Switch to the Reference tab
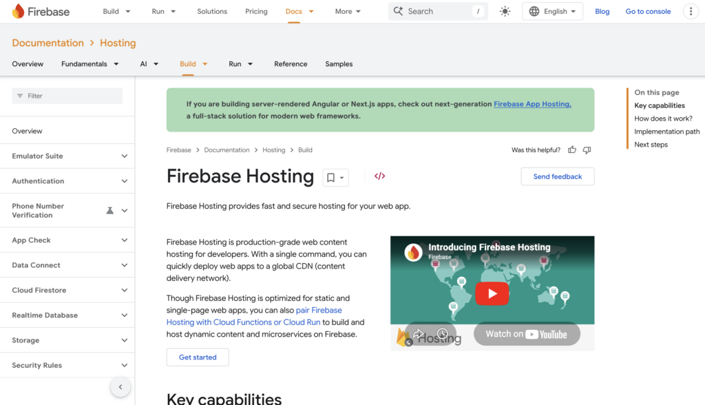Image resolution: width=705 pixels, height=405 pixels. click(x=291, y=63)
